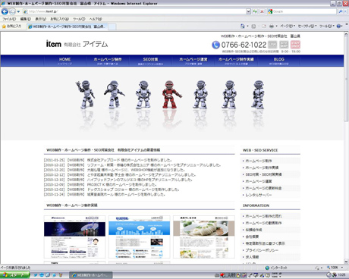Open the レンタルサーバー sidebar link

[x=259, y=195]
